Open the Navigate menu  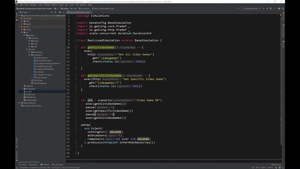tap(33, 5)
